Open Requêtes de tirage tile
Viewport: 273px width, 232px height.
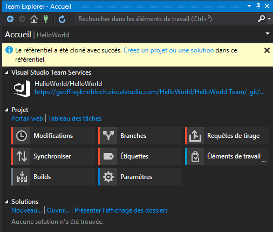(227, 136)
